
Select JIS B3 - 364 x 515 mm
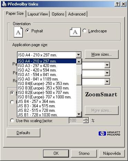47,106
